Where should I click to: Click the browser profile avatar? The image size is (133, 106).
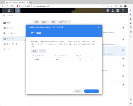(125, 6)
